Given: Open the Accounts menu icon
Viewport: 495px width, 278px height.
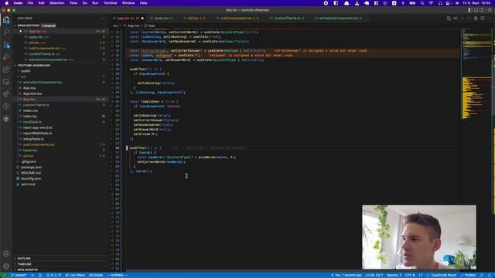Looking at the screenshot, I should 6,254.
